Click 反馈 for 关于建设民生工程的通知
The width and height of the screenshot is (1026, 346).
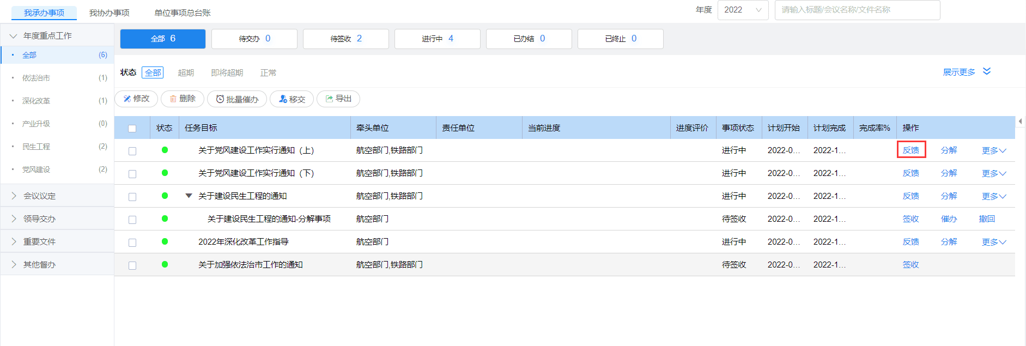(x=911, y=196)
